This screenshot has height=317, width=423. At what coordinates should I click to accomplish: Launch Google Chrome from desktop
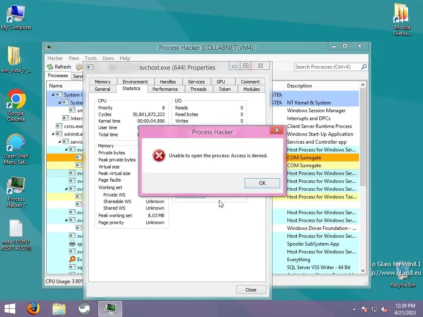coord(16,105)
